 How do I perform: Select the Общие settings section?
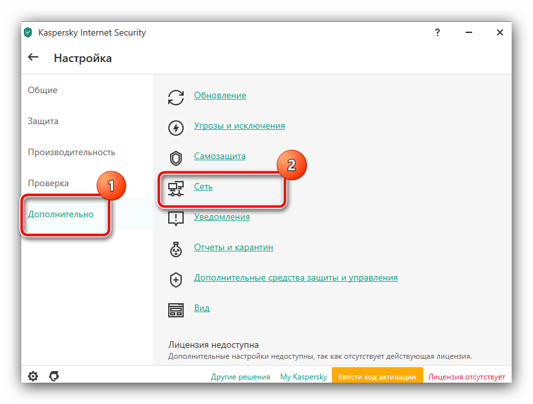point(43,90)
